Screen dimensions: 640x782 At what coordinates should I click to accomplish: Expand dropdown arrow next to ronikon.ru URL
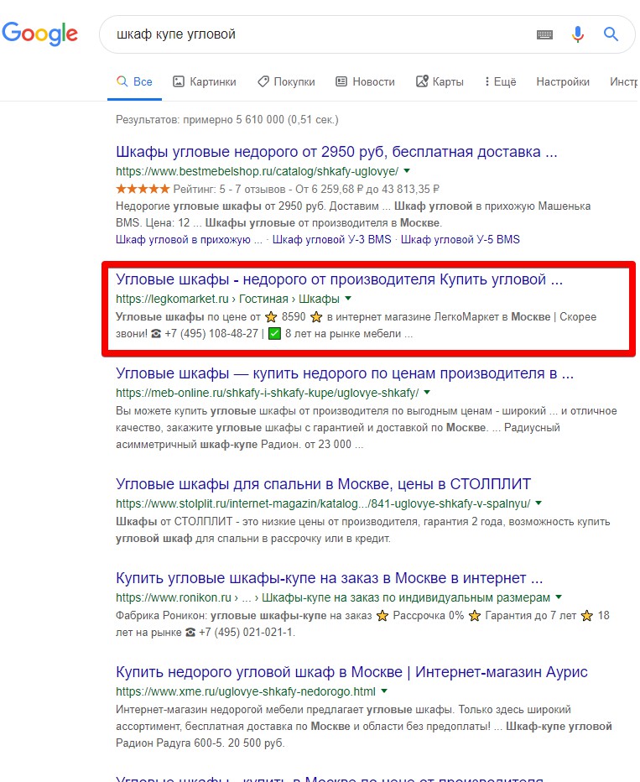tap(559, 597)
